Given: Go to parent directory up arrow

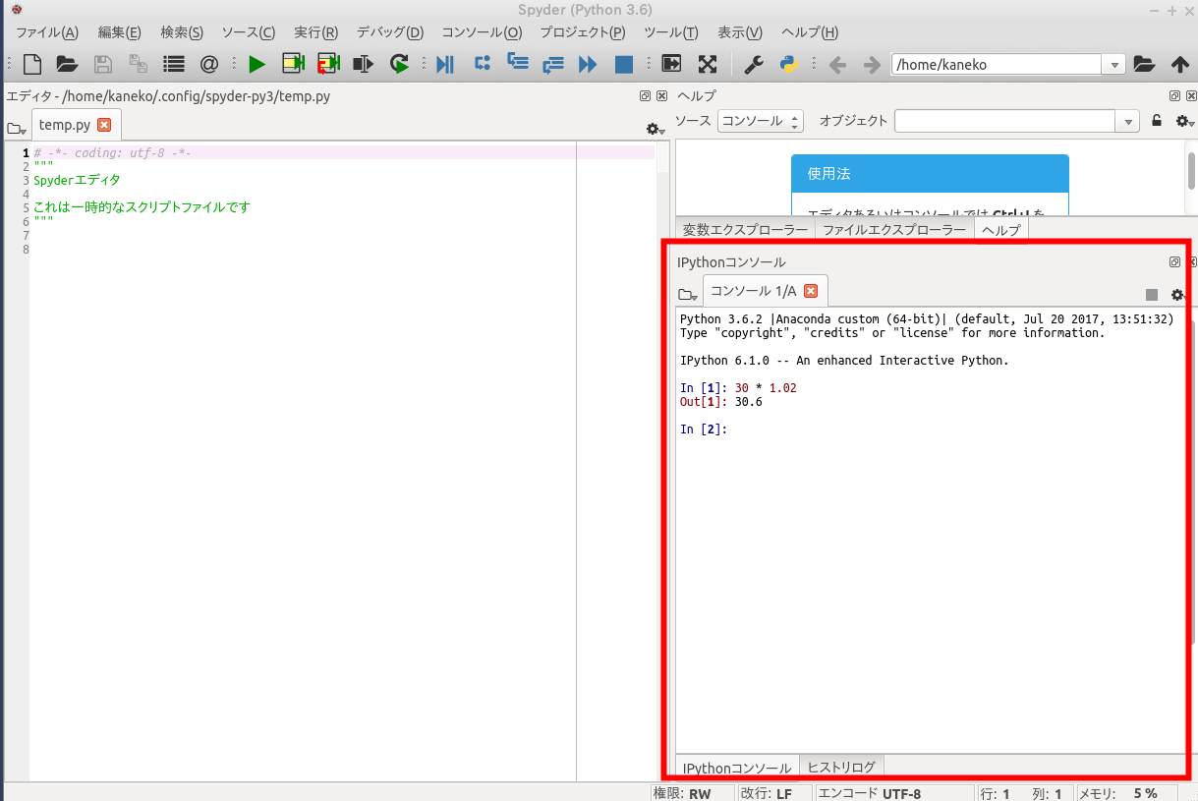Looking at the screenshot, I should pyautogui.click(x=1180, y=65).
